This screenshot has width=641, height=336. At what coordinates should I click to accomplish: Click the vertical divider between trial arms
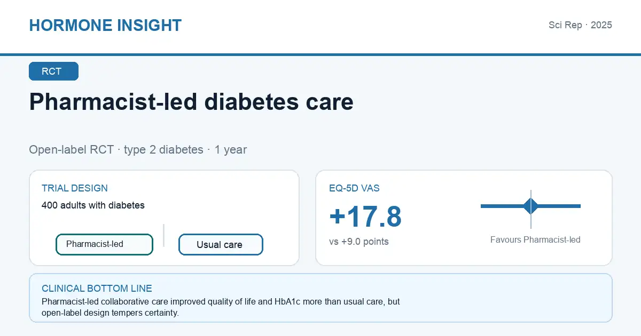163,235
